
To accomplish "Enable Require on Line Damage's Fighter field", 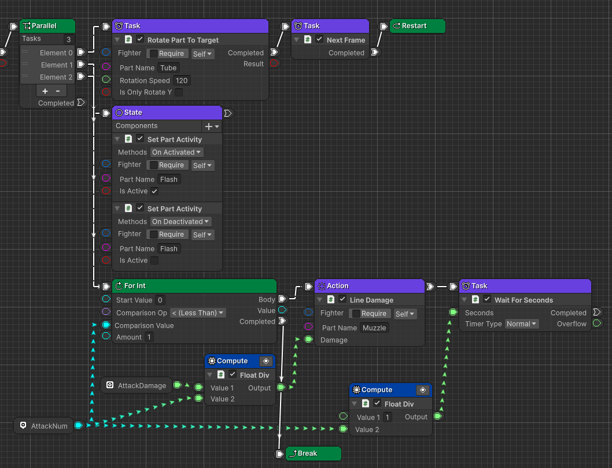I will (x=356, y=314).
